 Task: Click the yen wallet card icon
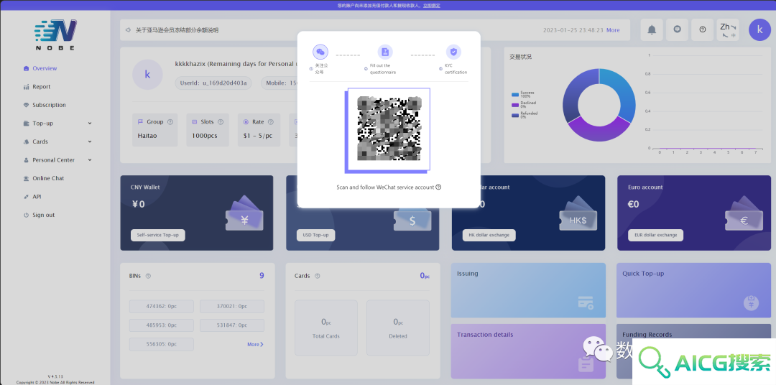[x=244, y=214]
